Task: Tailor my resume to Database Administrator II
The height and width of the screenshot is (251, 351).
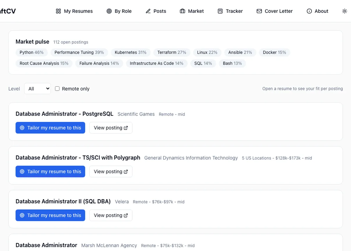Action: (x=50, y=215)
